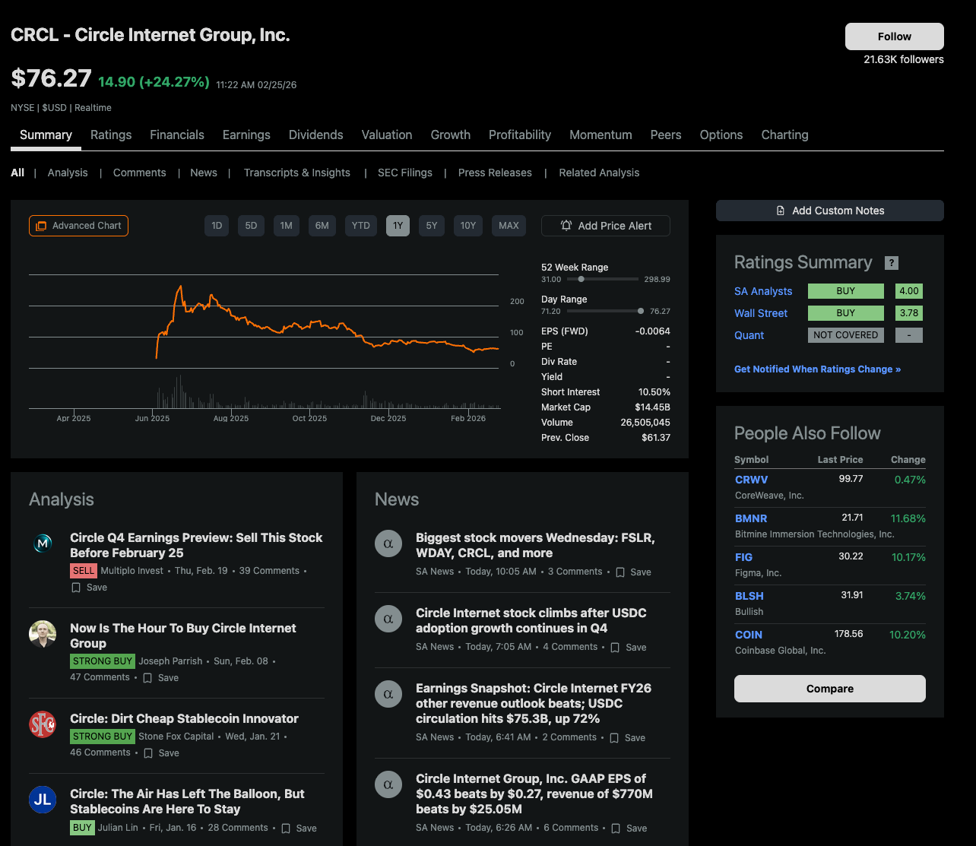Filter feed by Press Releases
The image size is (976, 846).
click(495, 173)
